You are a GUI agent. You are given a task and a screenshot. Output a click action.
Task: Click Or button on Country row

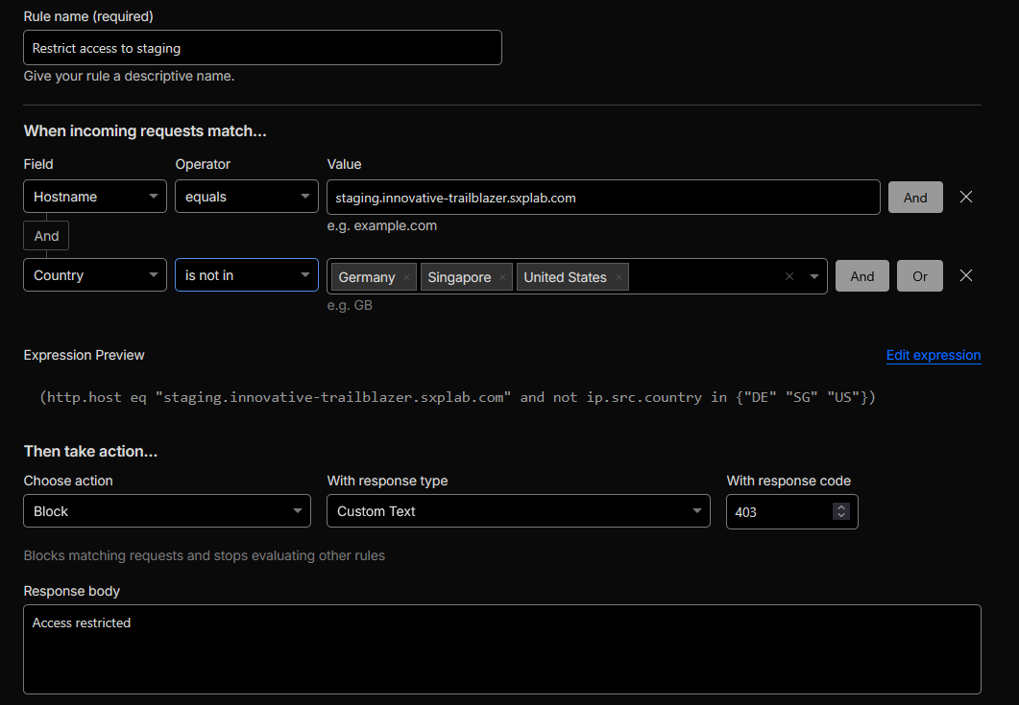coord(919,276)
